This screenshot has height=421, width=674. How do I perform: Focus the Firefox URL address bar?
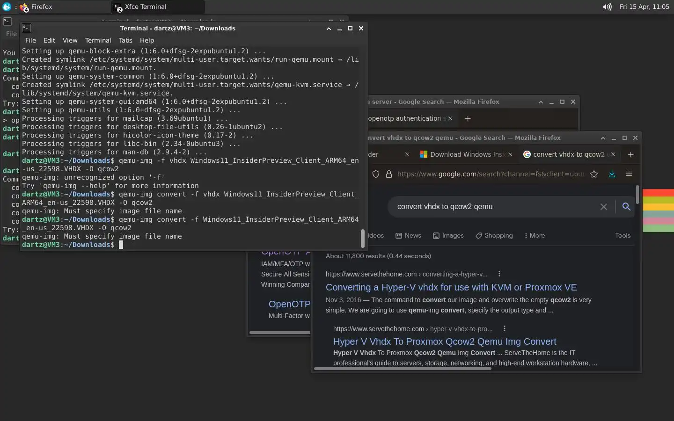tap(490, 174)
